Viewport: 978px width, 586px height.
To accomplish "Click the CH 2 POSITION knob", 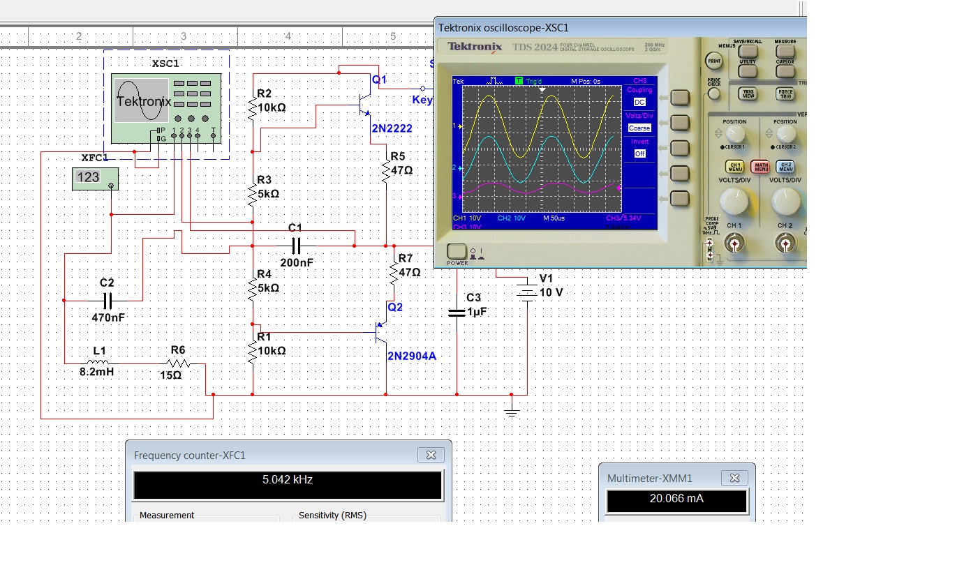I will pyautogui.click(x=785, y=134).
